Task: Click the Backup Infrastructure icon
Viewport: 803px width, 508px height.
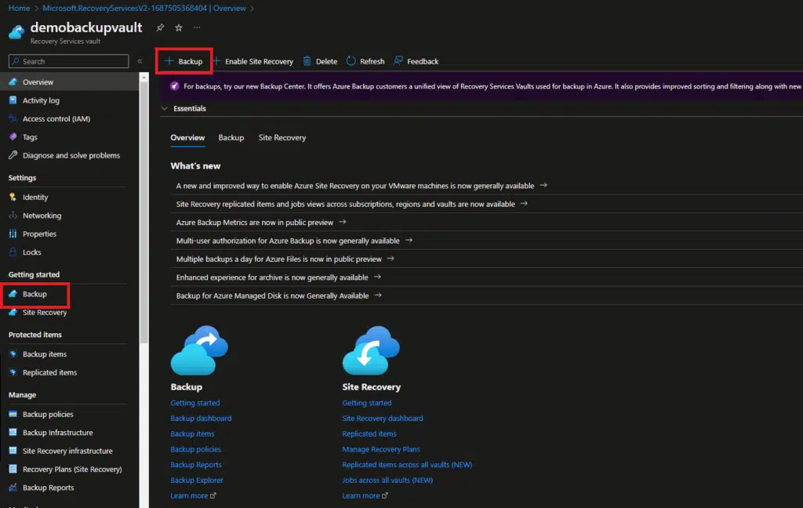Action: (13, 432)
